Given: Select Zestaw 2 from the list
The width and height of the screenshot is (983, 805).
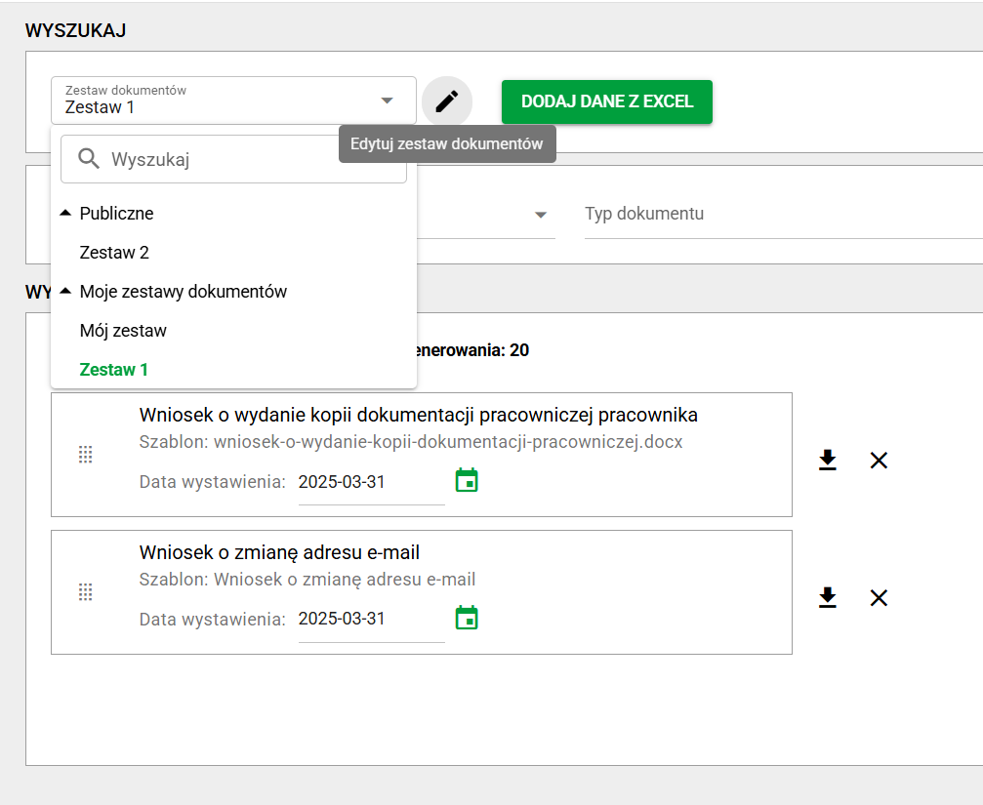Looking at the screenshot, I should 114,253.
